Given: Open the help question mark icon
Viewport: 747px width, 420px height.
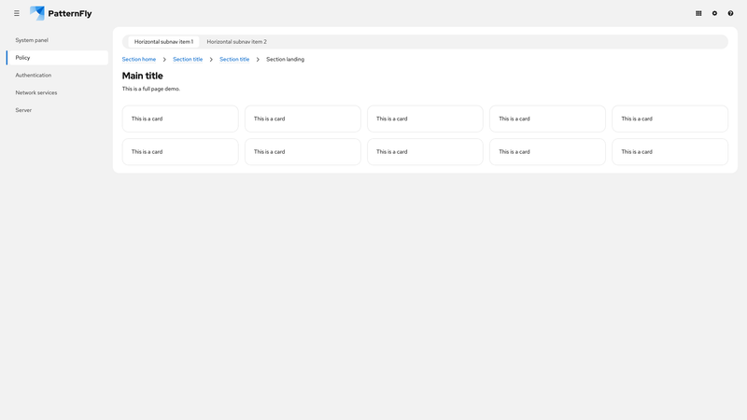Looking at the screenshot, I should pyautogui.click(x=730, y=13).
